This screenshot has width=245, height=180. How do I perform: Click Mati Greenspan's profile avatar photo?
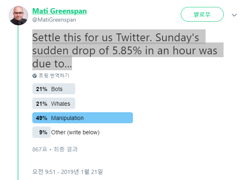click(18, 16)
